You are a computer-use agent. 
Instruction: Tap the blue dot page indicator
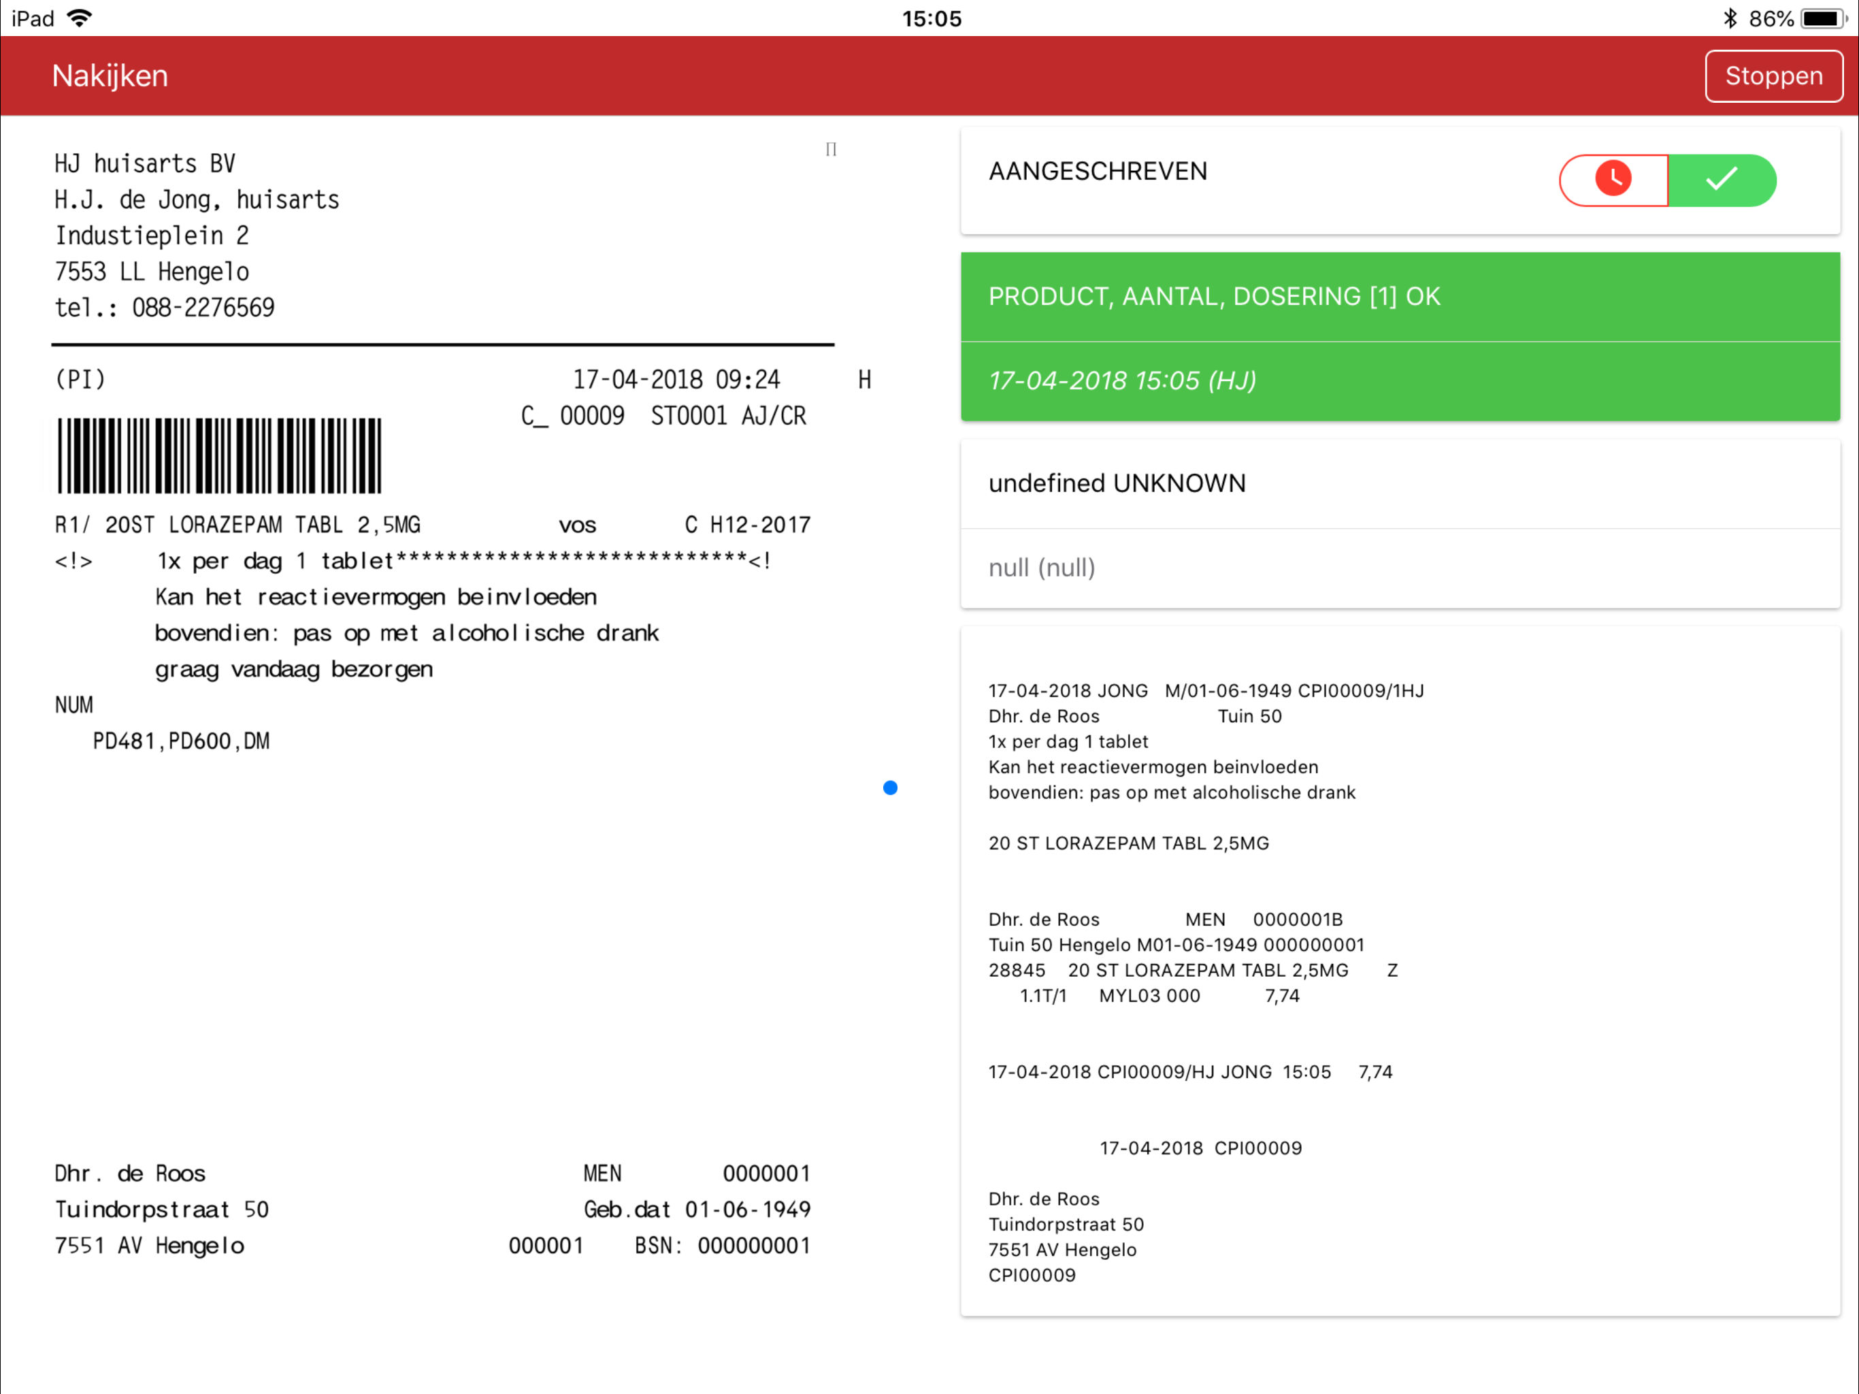[x=891, y=788]
